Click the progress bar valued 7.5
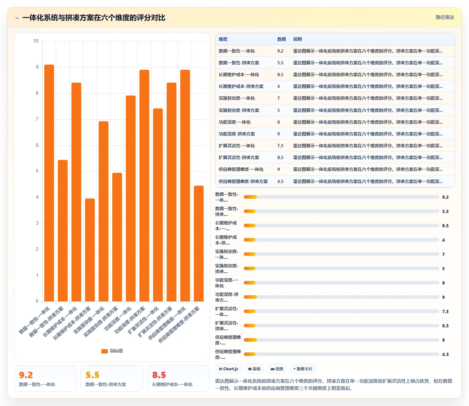Image resolution: width=469 pixels, height=406 pixels. [x=341, y=311]
